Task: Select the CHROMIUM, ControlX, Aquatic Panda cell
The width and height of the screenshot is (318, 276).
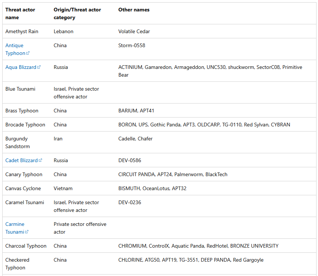Action: (x=198, y=246)
